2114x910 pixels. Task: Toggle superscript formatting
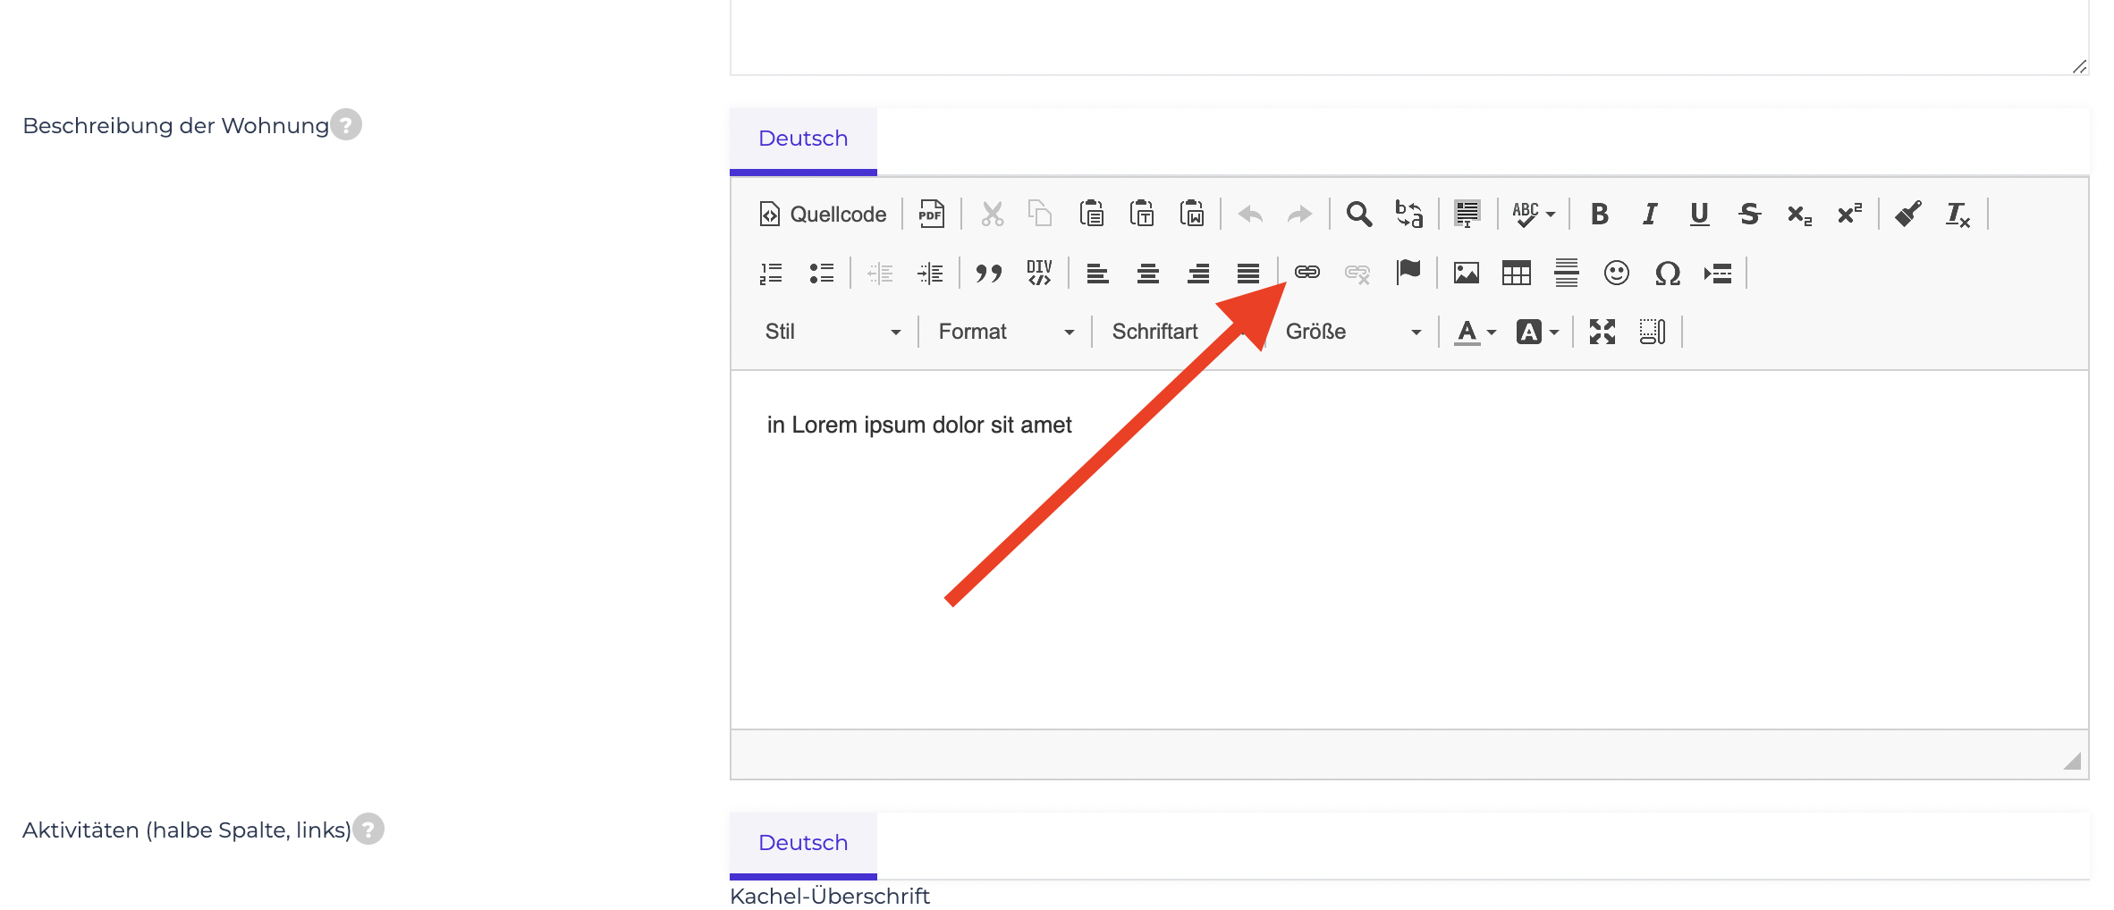tap(1850, 215)
